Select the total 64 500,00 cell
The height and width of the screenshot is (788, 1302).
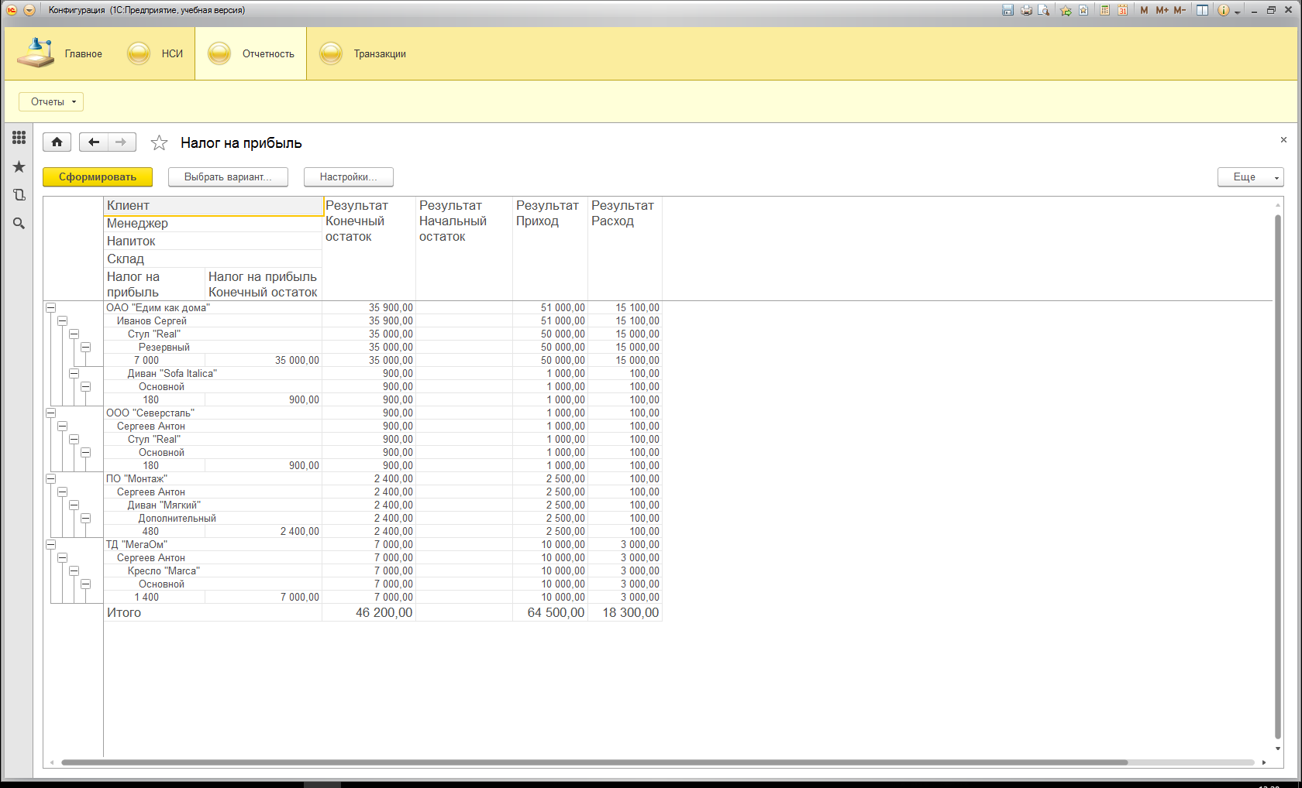(550, 612)
